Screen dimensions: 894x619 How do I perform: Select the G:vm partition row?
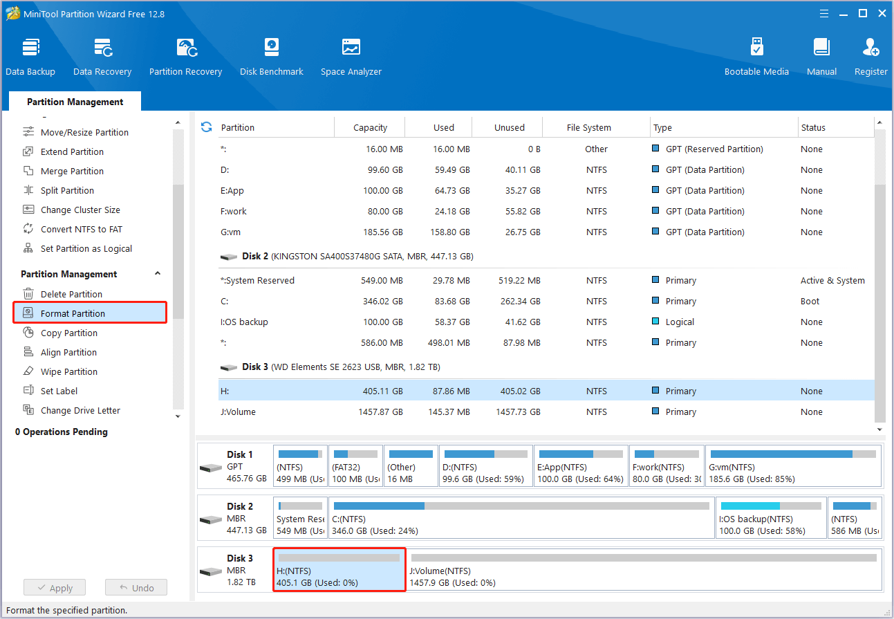click(x=546, y=232)
